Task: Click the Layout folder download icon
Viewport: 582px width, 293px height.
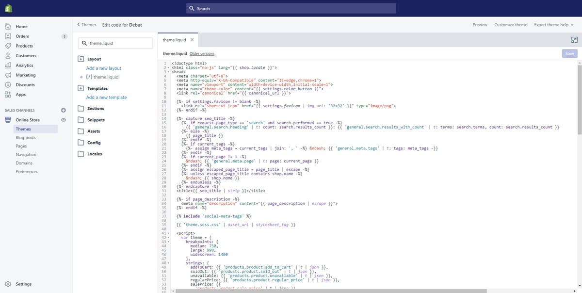Action: tap(81, 59)
